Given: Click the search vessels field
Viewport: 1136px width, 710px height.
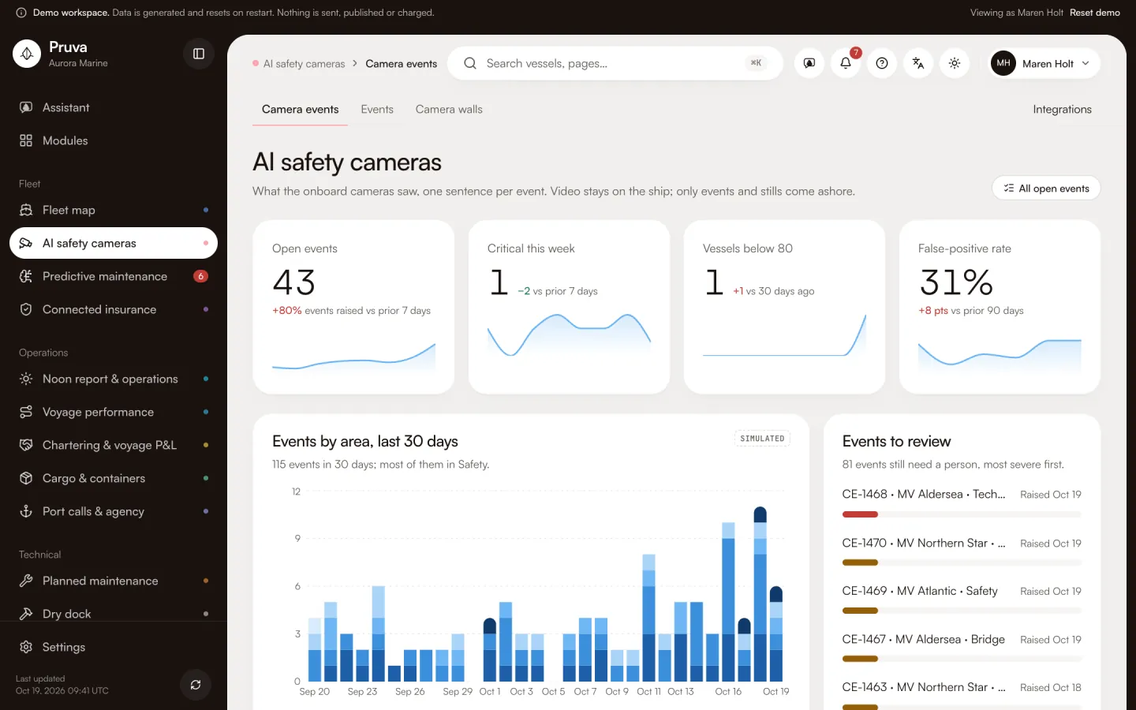Looking at the screenshot, I should pos(615,63).
